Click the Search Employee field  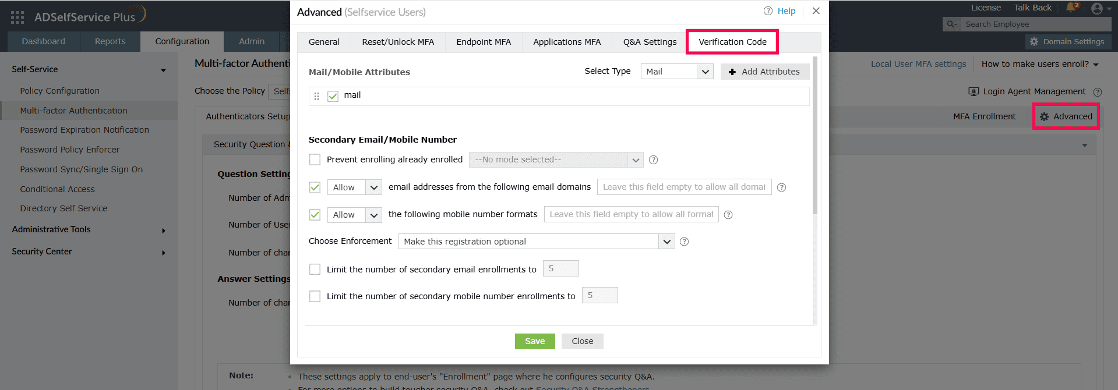pos(1035,24)
